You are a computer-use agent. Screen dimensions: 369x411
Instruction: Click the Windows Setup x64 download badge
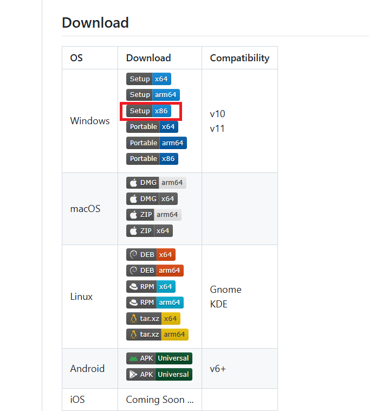(148, 79)
